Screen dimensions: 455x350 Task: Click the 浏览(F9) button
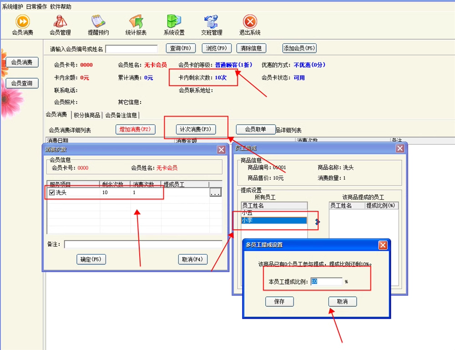(x=217, y=48)
